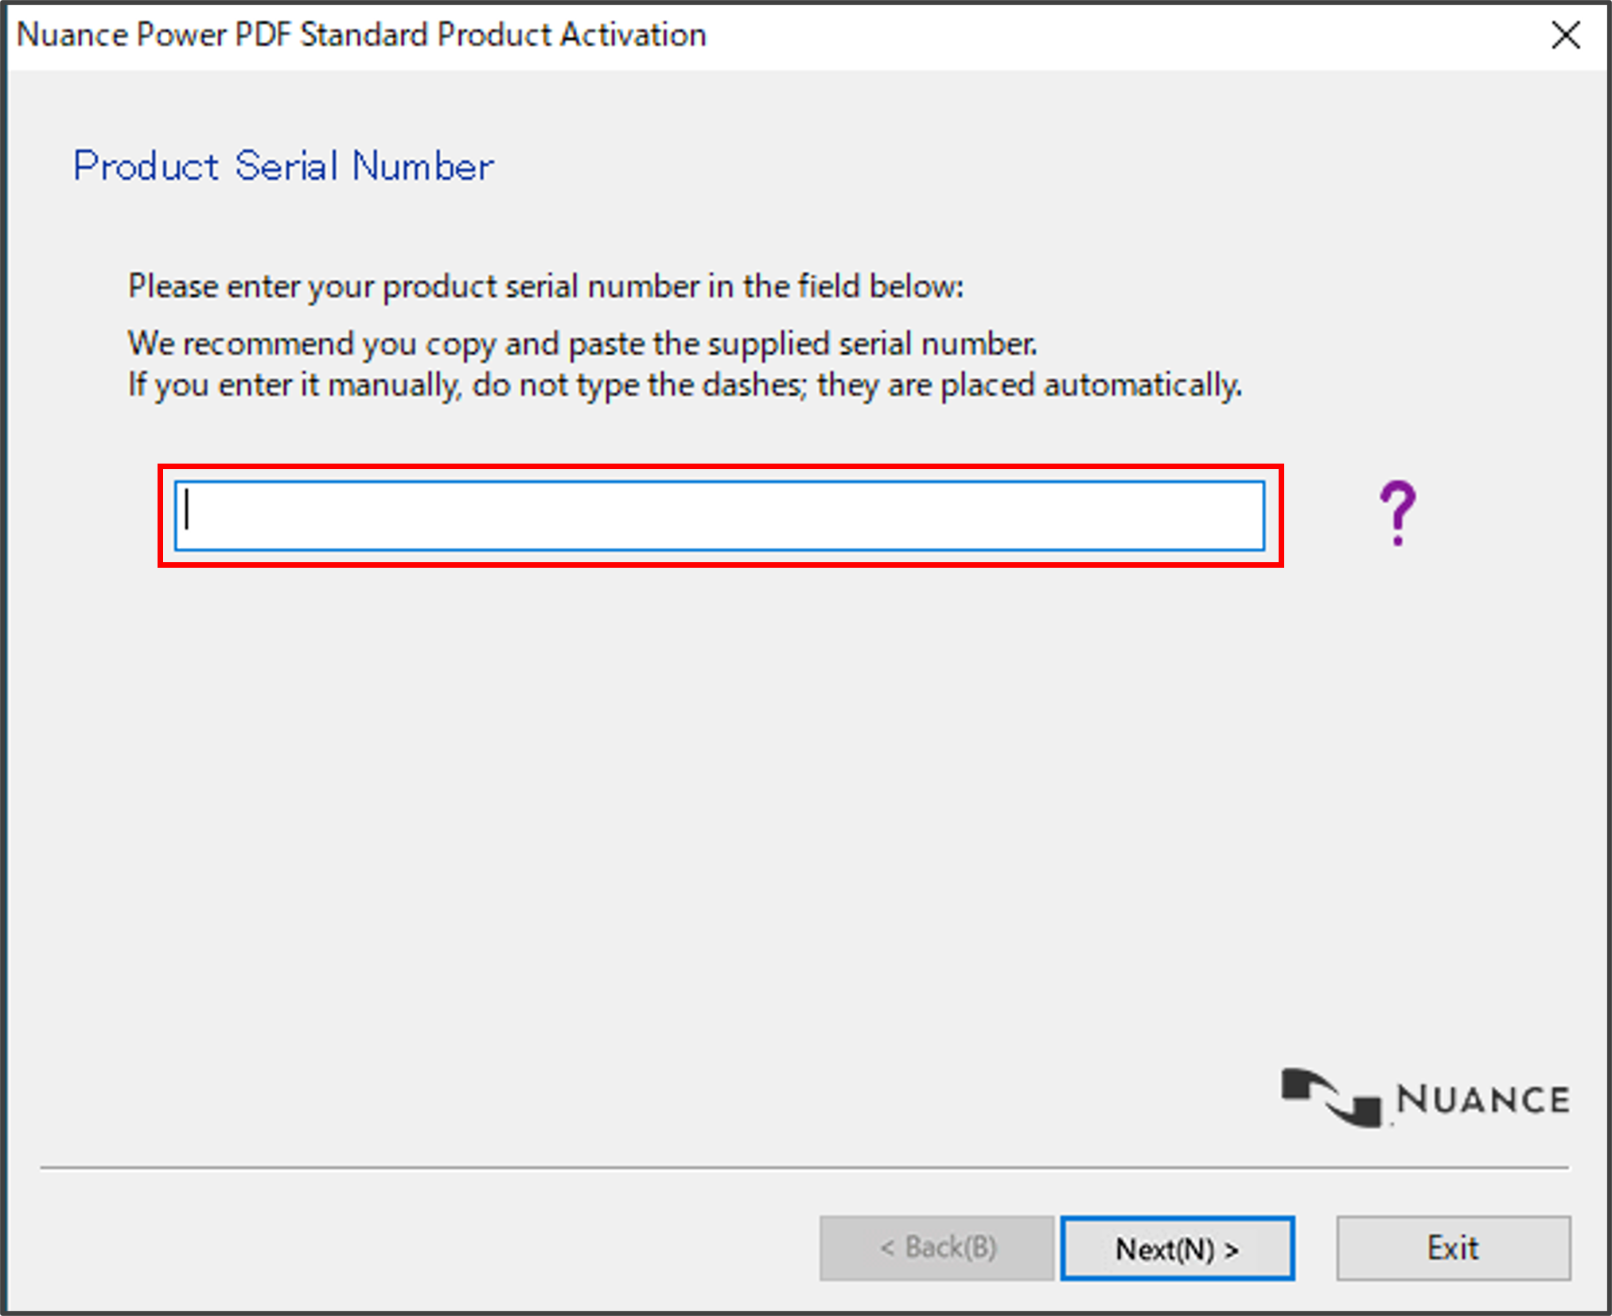Click the NUANCE wordmark text in logo
This screenshot has height=1316, width=1612.
1483,1100
